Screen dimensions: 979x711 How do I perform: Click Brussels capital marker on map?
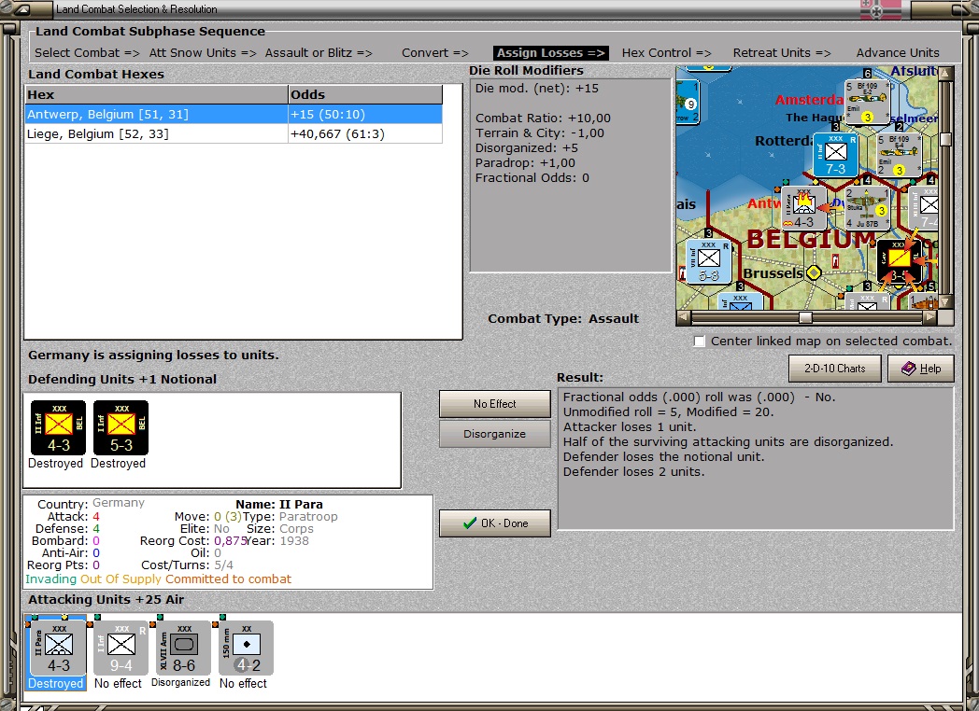[x=814, y=272]
